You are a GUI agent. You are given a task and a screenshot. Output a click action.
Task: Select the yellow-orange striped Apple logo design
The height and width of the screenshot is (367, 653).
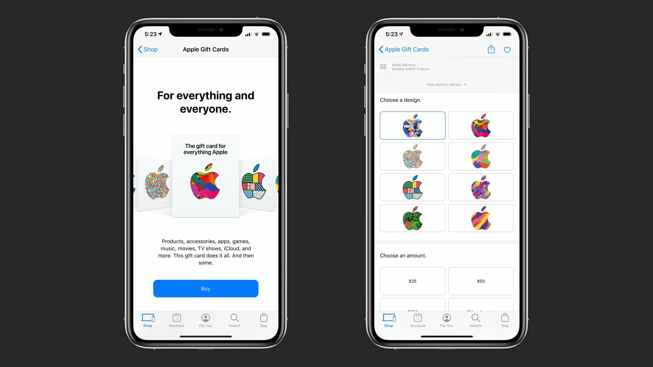[x=481, y=218]
